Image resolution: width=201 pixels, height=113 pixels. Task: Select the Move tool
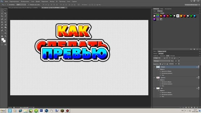[x=5, y=11]
